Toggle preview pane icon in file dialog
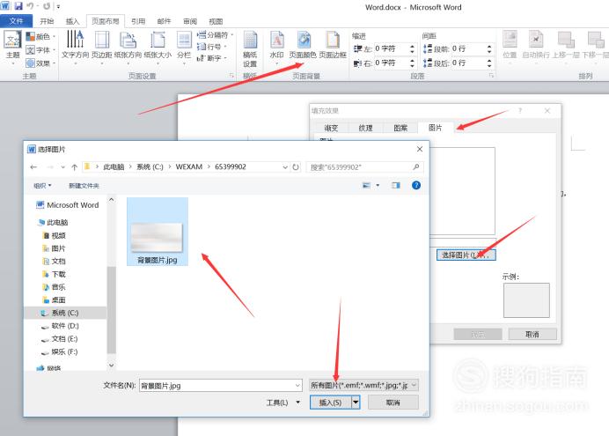This screenshot has height=436, width=609. point(396,185)
